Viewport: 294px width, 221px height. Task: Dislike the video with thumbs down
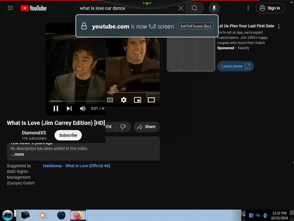[123, 127]
